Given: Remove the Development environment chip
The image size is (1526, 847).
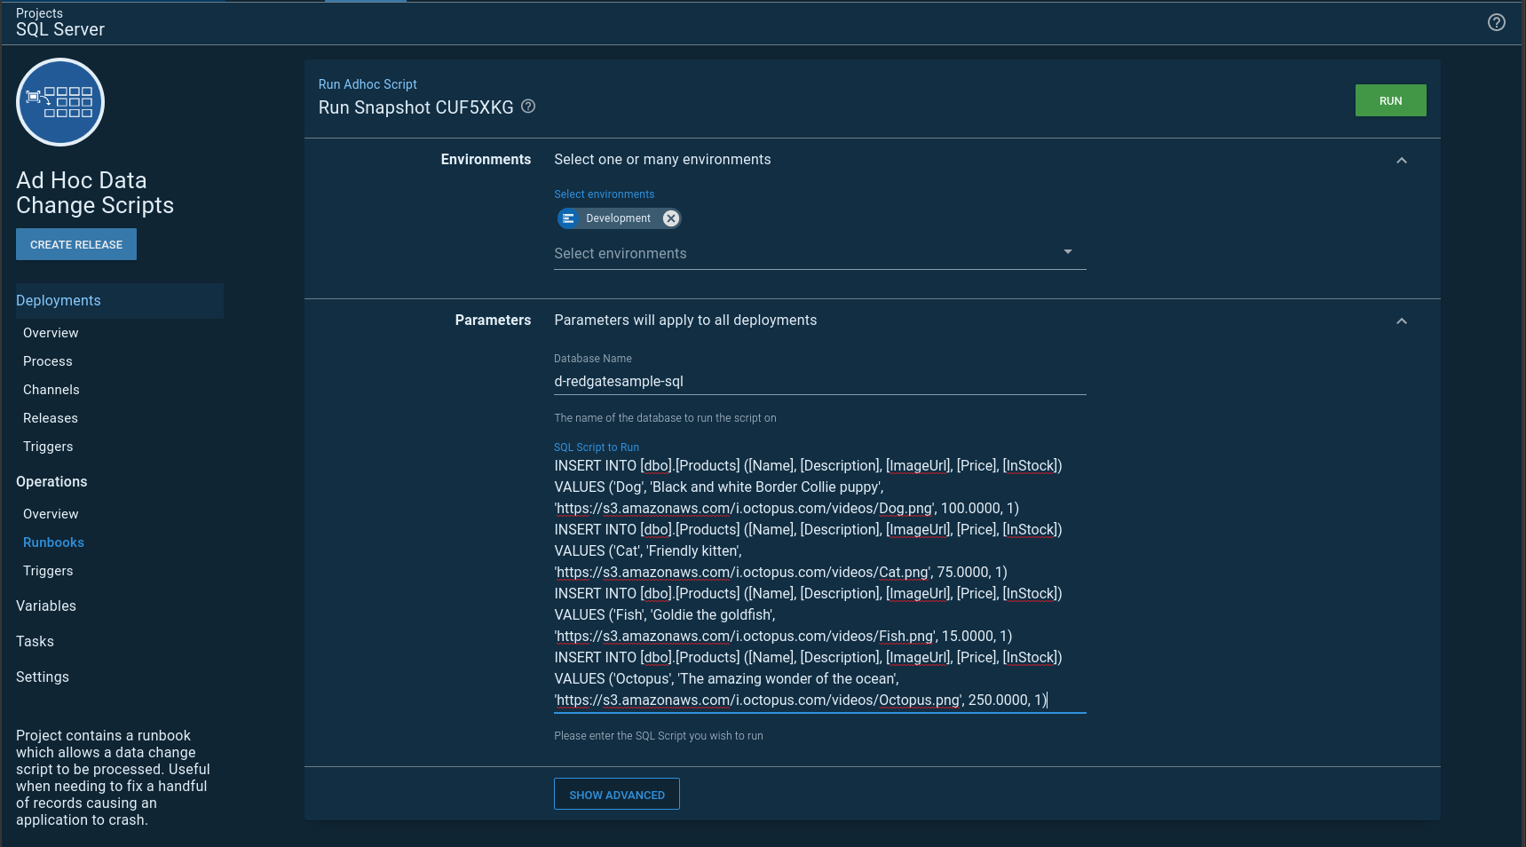Looking at the screenshot, I should pyautogui.click(x=671, y=218).
